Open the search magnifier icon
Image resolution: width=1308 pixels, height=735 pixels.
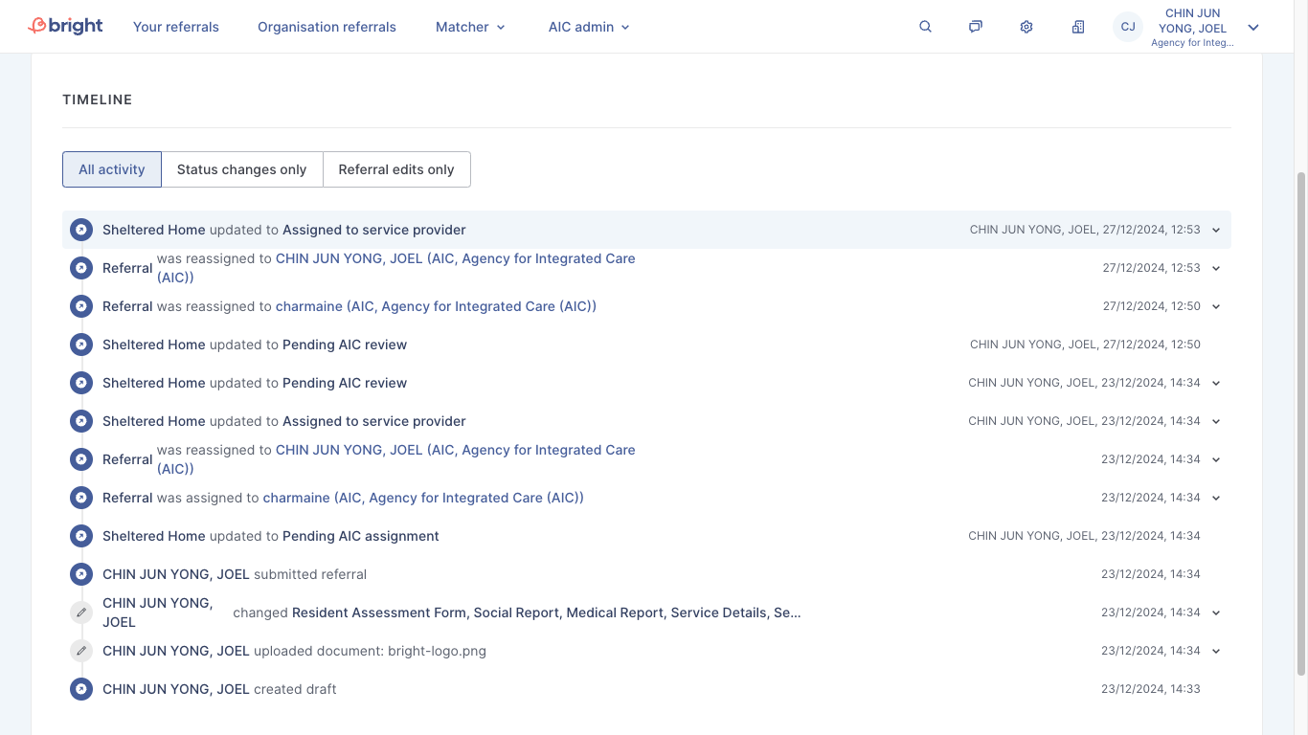925,27
